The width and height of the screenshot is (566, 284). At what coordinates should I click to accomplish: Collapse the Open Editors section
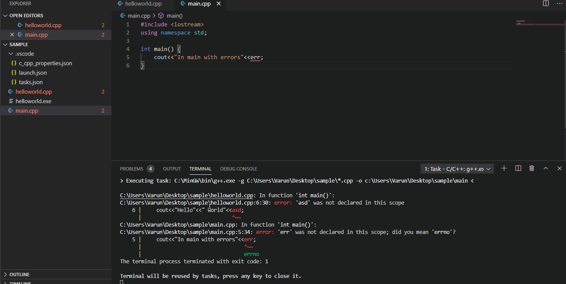tap(56, 16)
